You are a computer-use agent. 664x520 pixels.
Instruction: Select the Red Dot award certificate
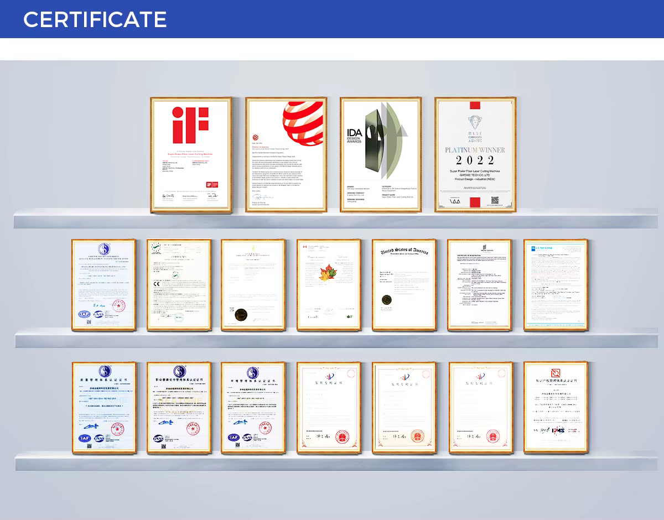[x=286, y=155]
